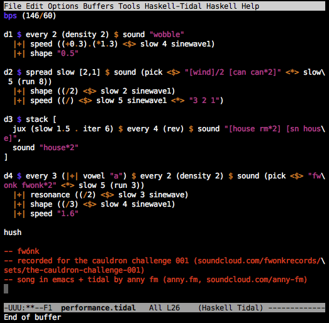Open the Buffers menu
The height and width of the screenshot is (323, 329).
98,6
